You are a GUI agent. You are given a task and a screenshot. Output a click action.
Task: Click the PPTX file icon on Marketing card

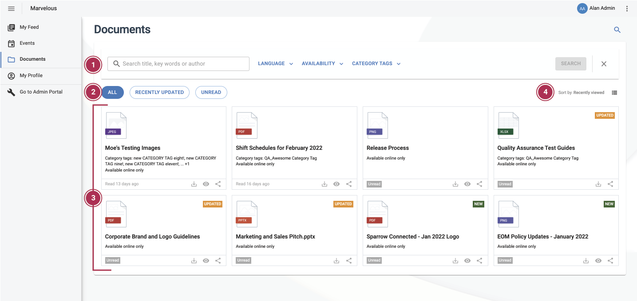point(247,214)
